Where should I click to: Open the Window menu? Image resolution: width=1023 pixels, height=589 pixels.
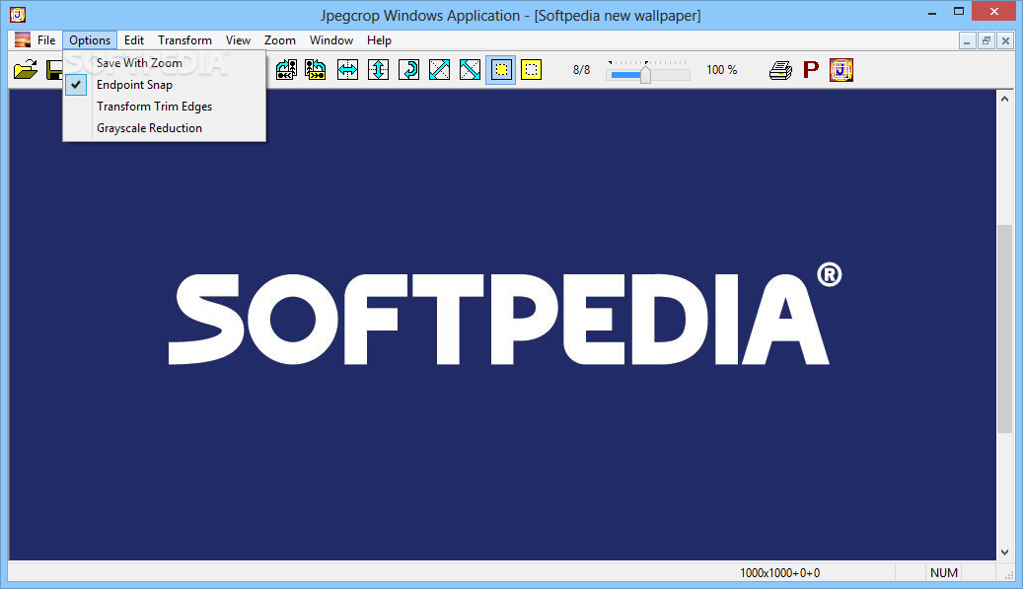coord(331,40)
